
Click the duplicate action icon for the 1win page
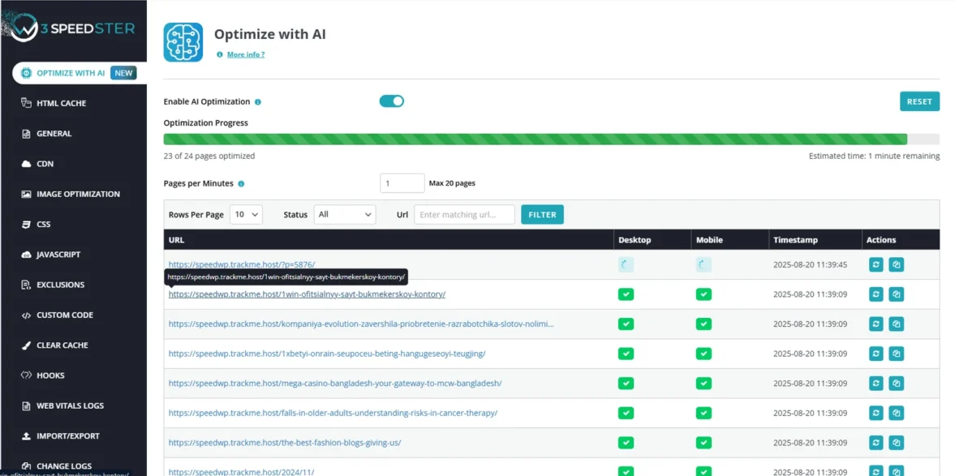tap(897, 294)
